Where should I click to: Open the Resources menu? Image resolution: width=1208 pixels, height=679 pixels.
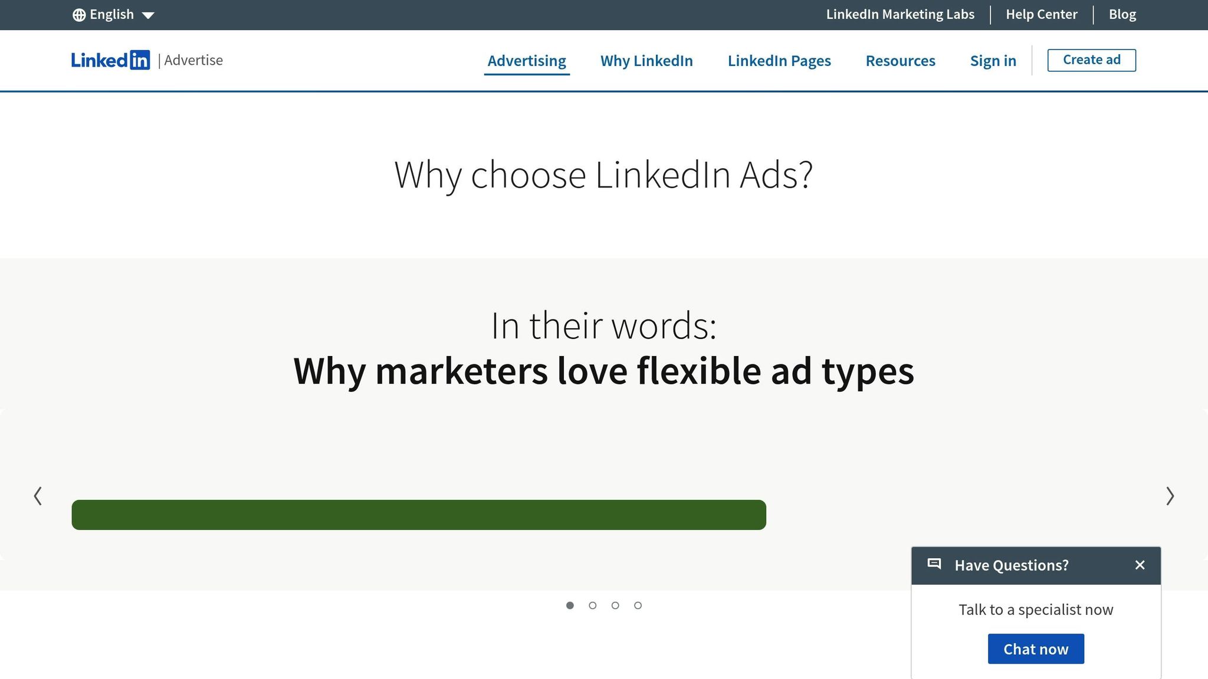900,61
